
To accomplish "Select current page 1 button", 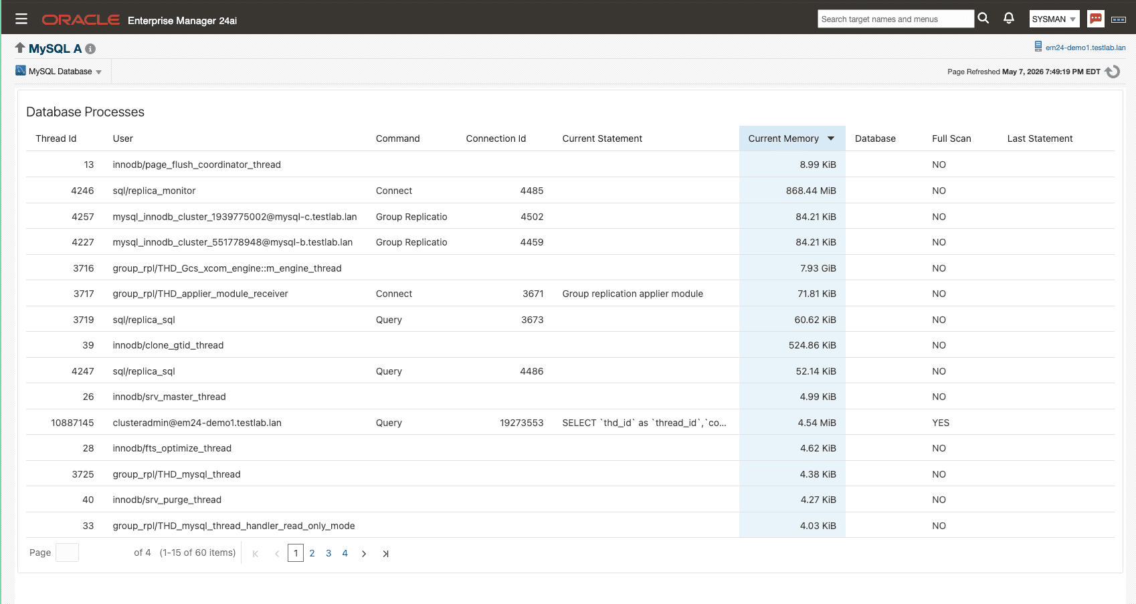I will click(x=296, y=553).
